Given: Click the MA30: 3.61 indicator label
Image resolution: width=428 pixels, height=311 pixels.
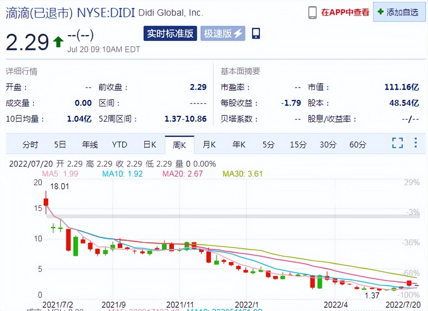Looking at the screenshot, I should (x=243, y=174).
